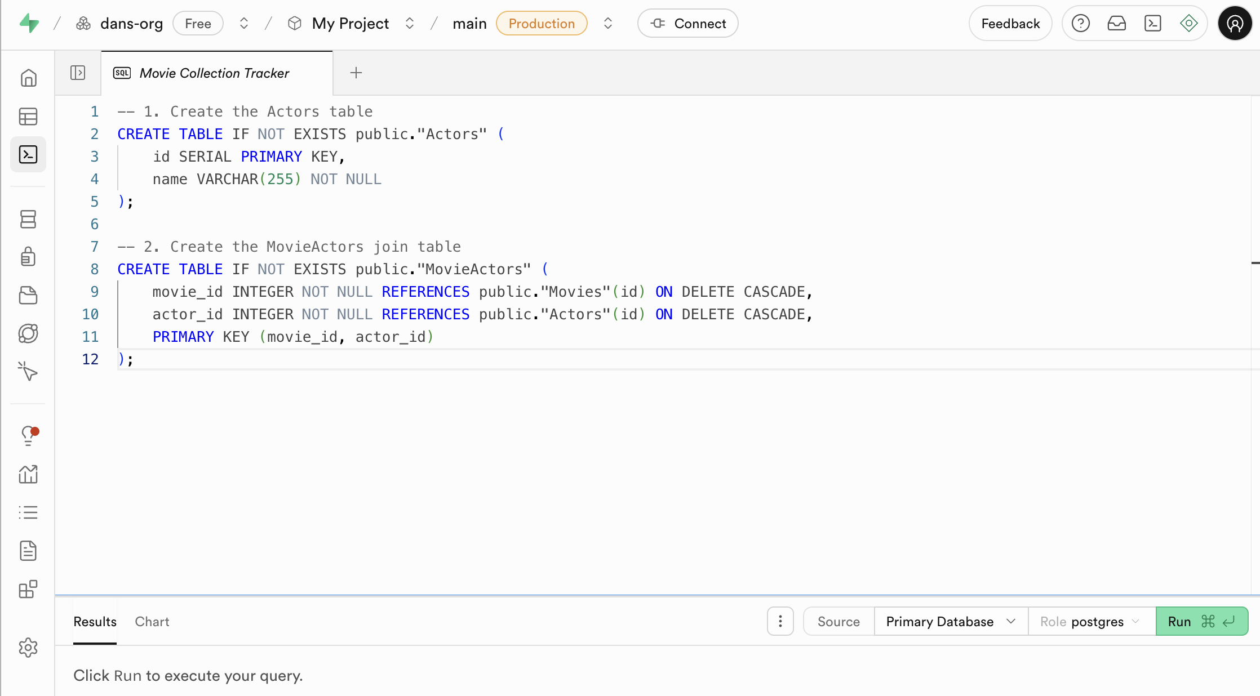This screenshot has width=1260, height=696.
Task: Open Authentication via the lock icon
Action: point(28,257)
